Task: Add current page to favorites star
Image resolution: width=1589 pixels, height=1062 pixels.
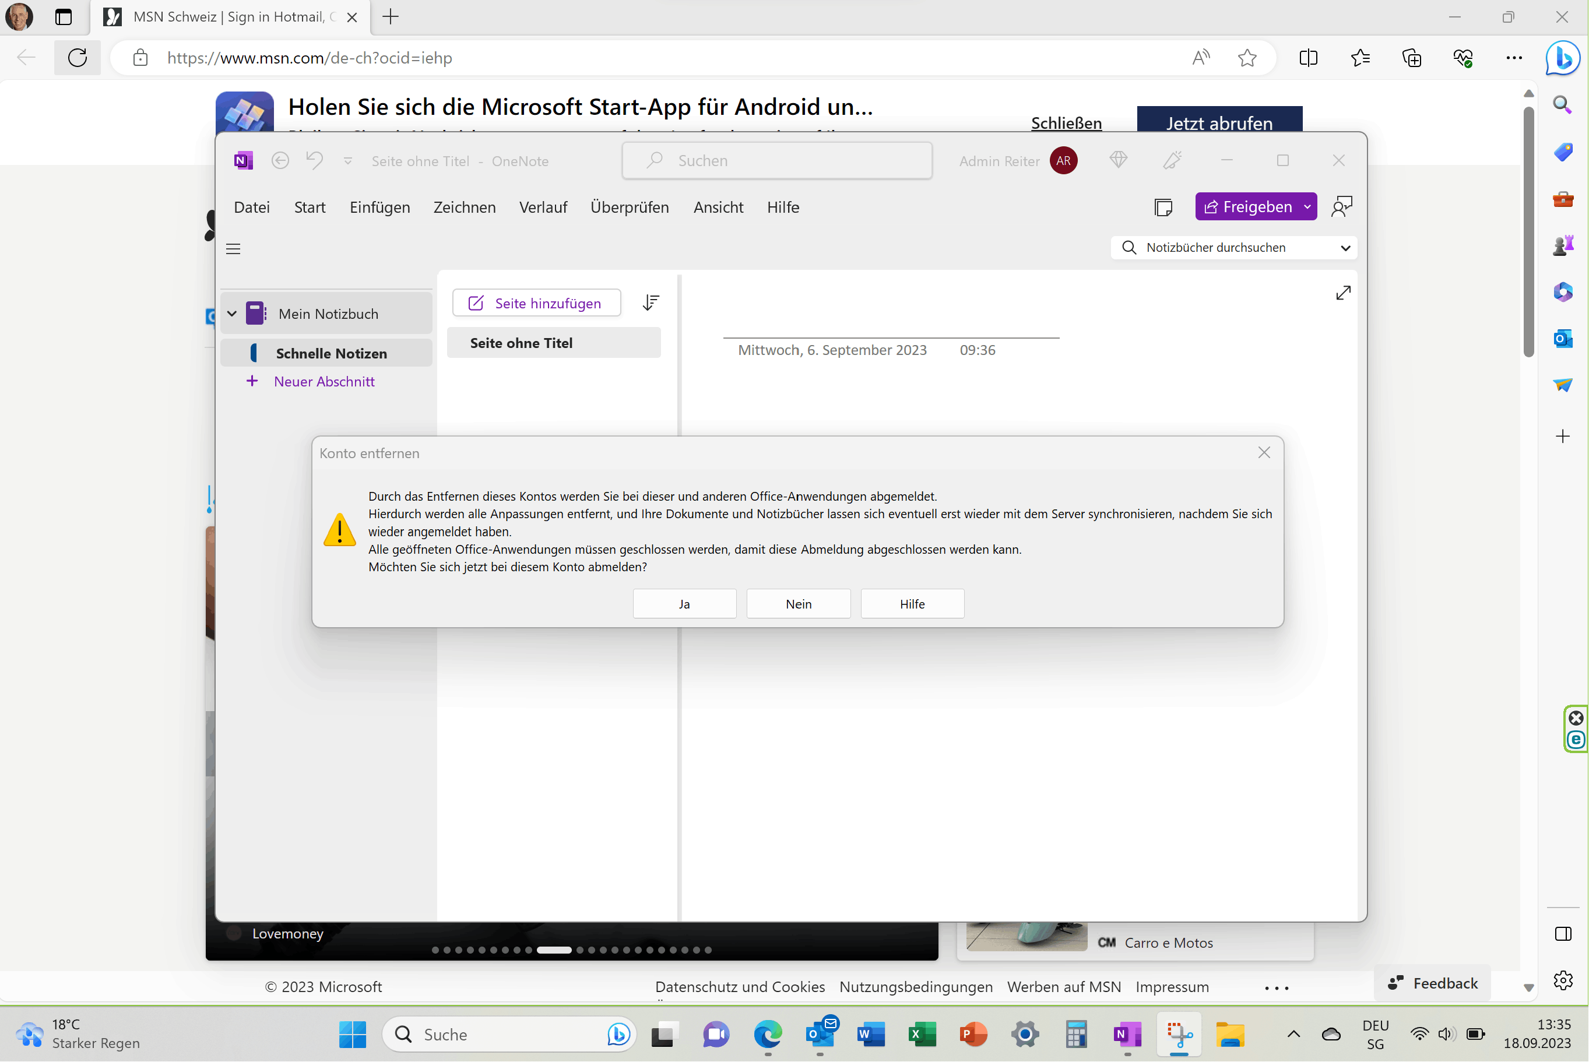Action: [1247, 58]
